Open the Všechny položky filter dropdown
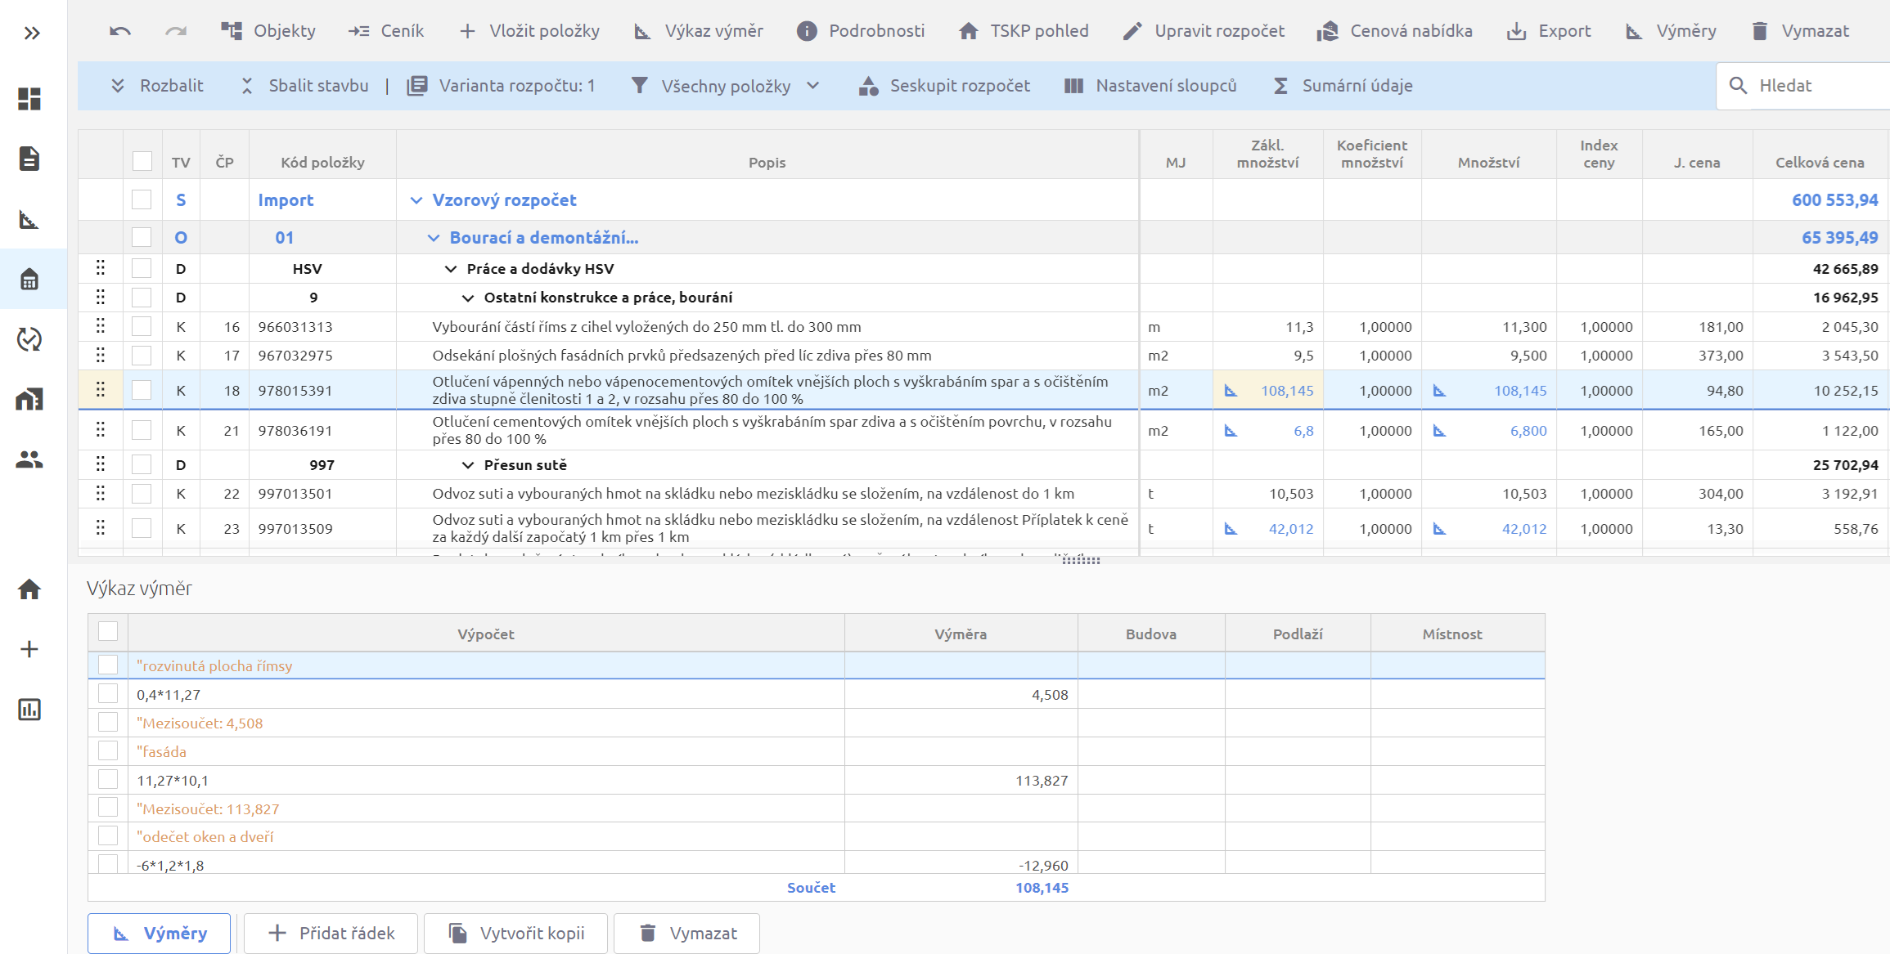The height and width of the screenshot is (954, 1890). [x=725, y=86]
